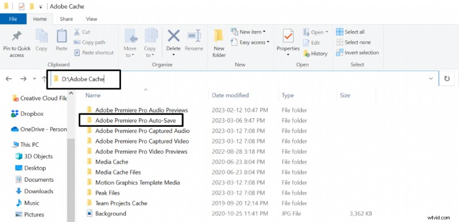Click the Forward navigation arrow
Screen dimensions: 459x222
[x=24, y=79]
